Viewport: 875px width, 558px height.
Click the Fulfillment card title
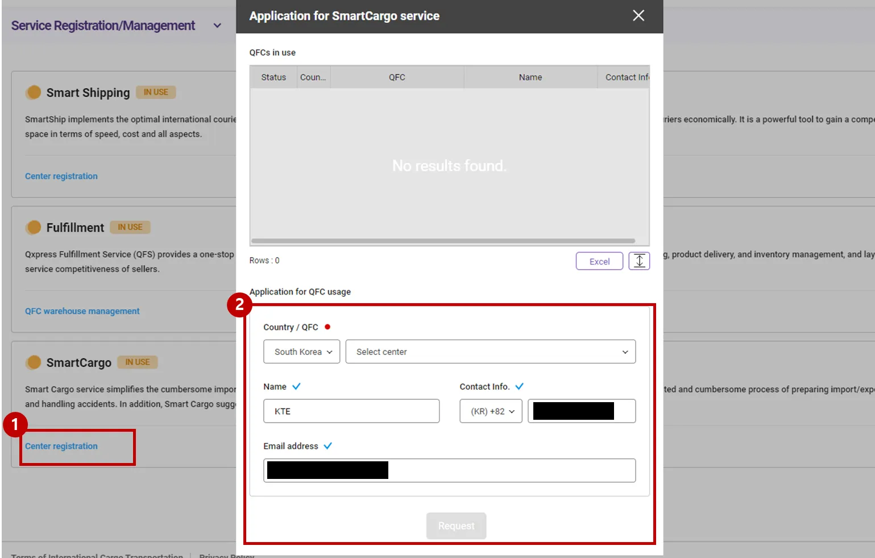(x=76, y=228)
